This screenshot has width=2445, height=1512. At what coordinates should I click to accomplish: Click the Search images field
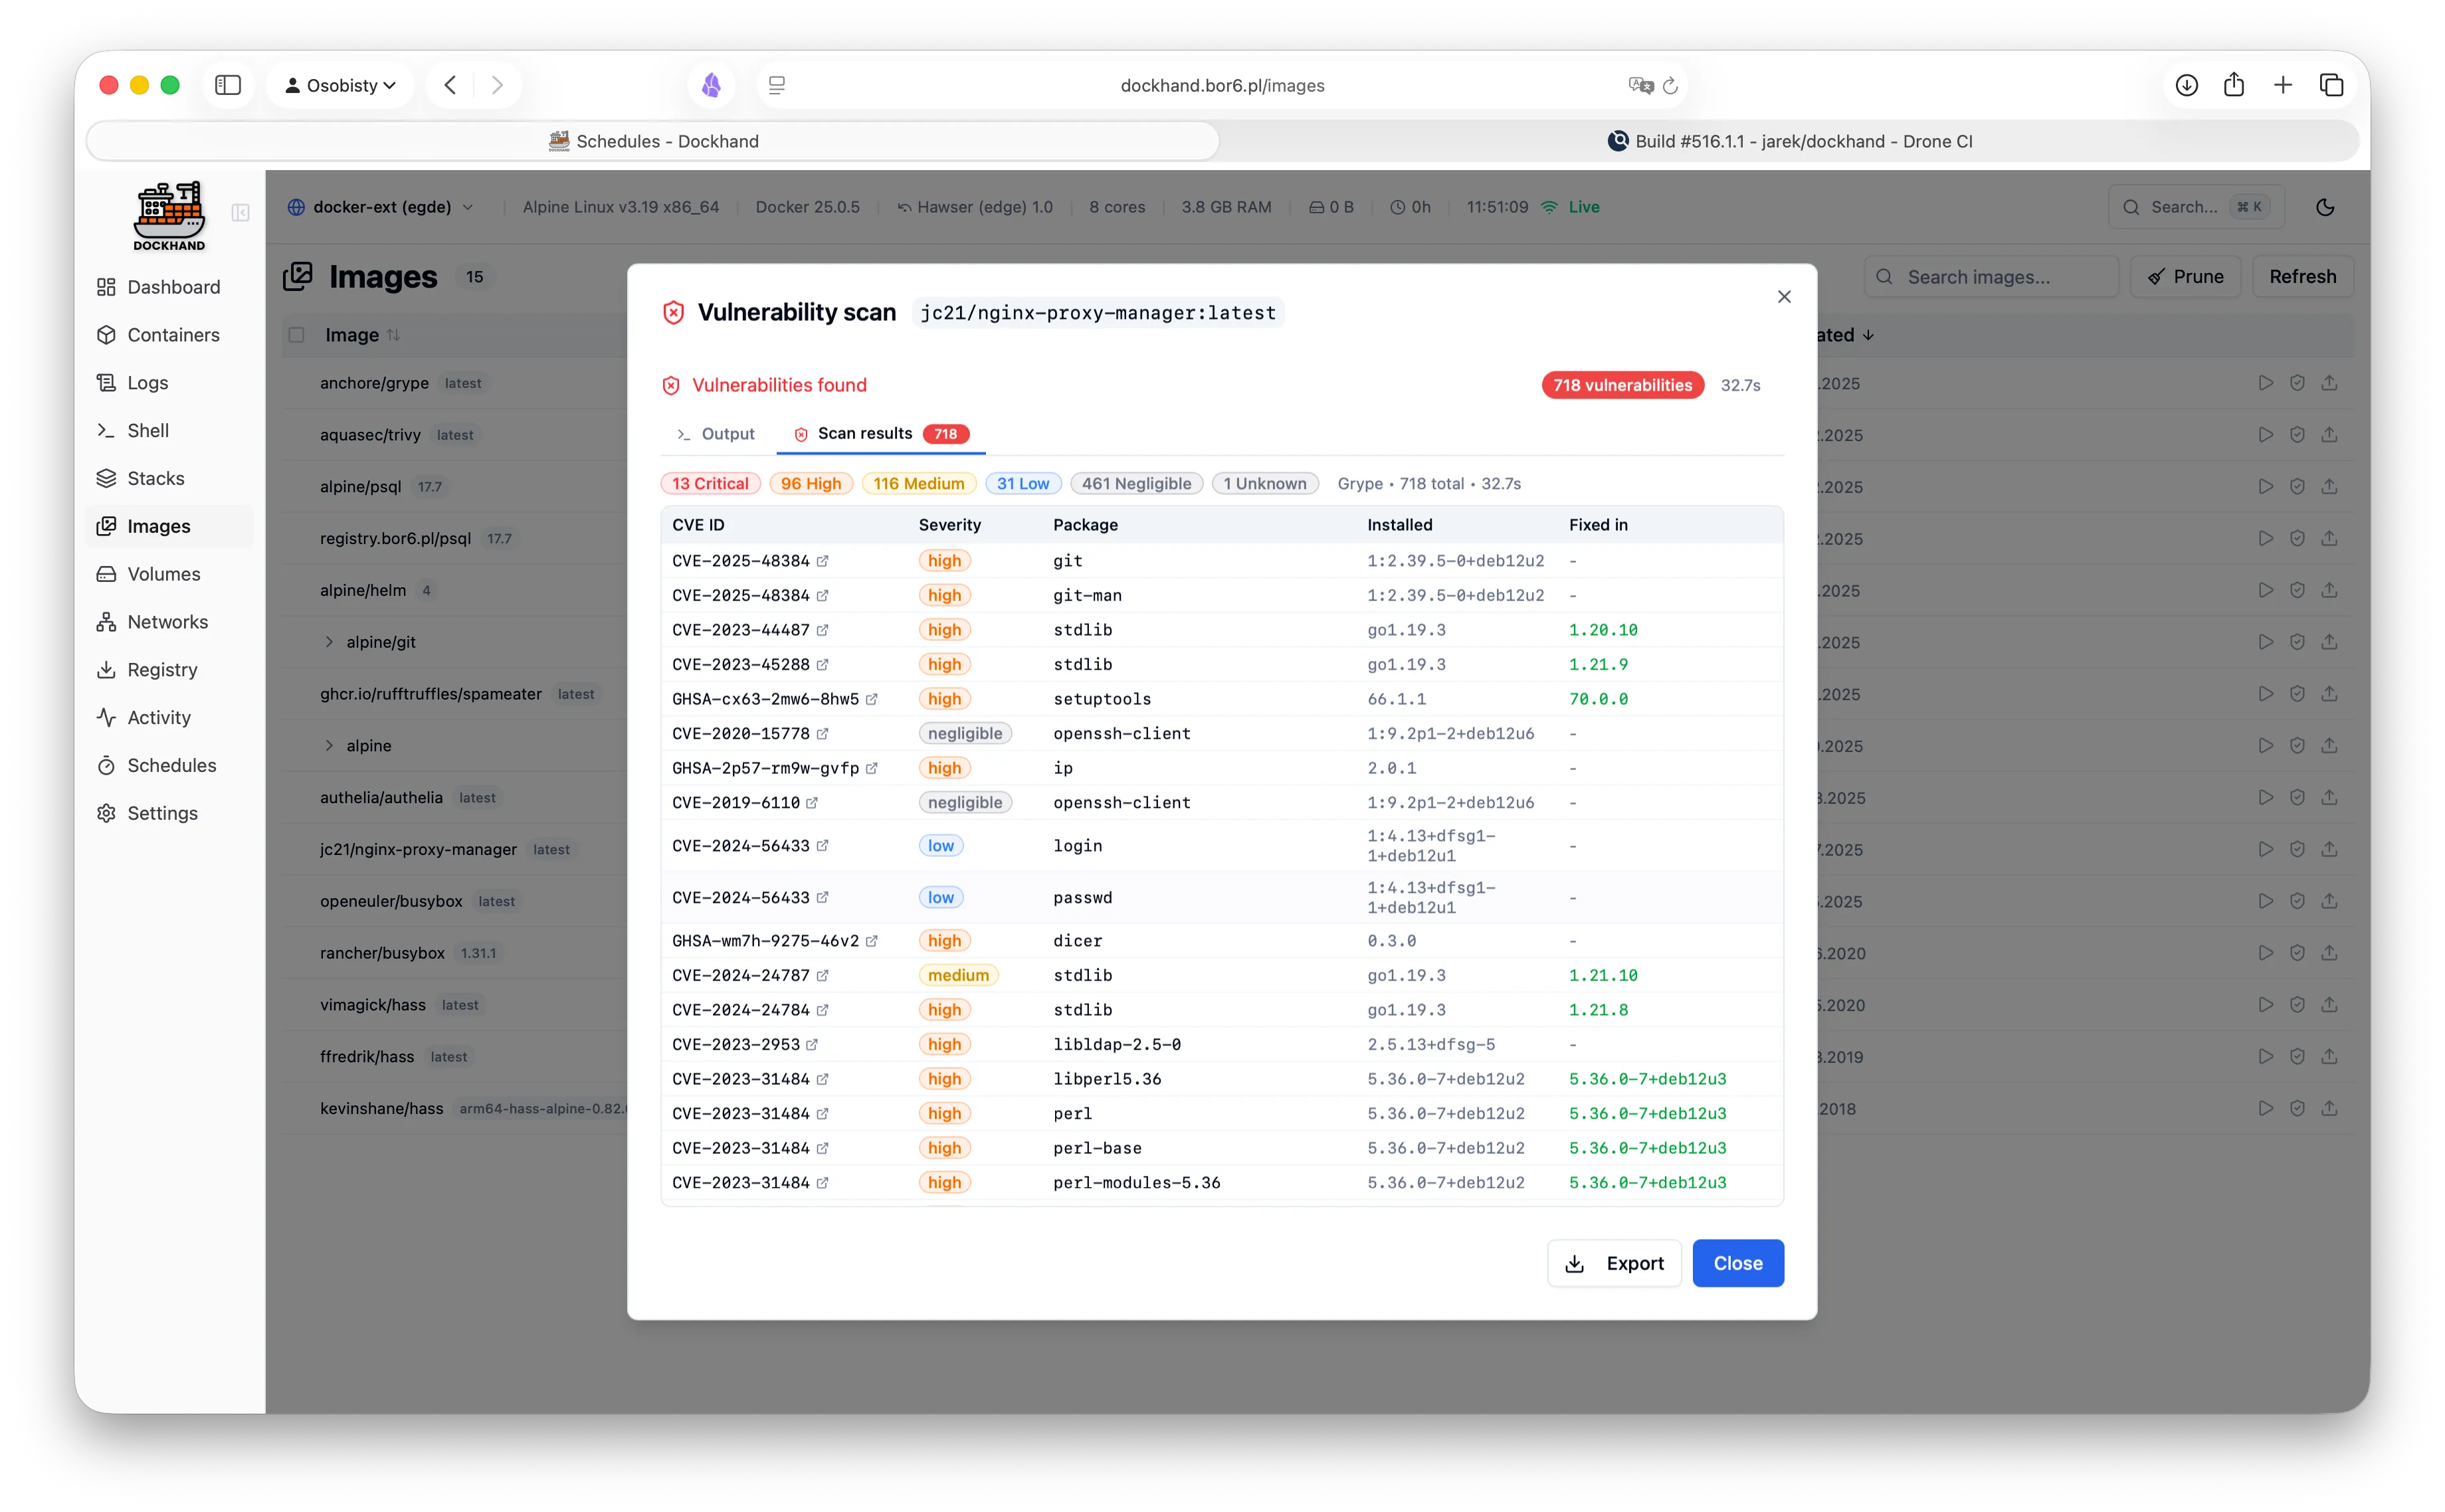point(1990,277)
